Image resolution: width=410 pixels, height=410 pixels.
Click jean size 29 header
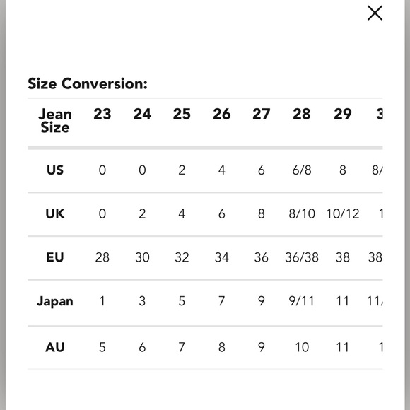(343, 115)
